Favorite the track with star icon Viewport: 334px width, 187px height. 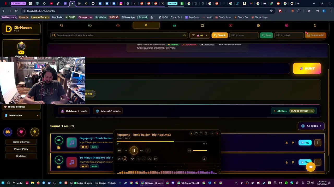(x=132, y=159)
